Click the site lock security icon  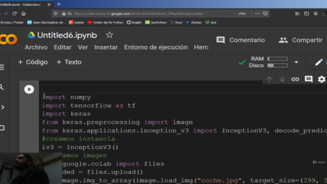click(x=63, y=14)
